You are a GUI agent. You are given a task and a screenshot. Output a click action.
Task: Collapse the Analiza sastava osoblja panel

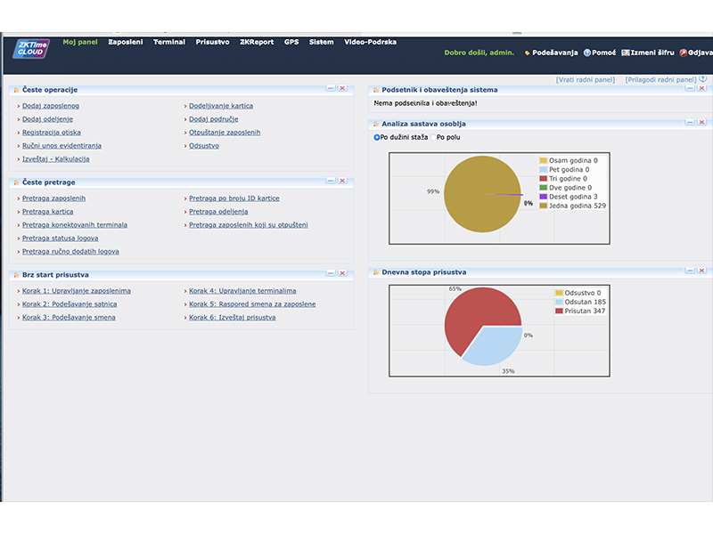click(x=690, y=123)
